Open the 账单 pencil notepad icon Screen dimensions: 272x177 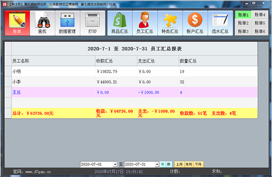[x=17, y=23]
